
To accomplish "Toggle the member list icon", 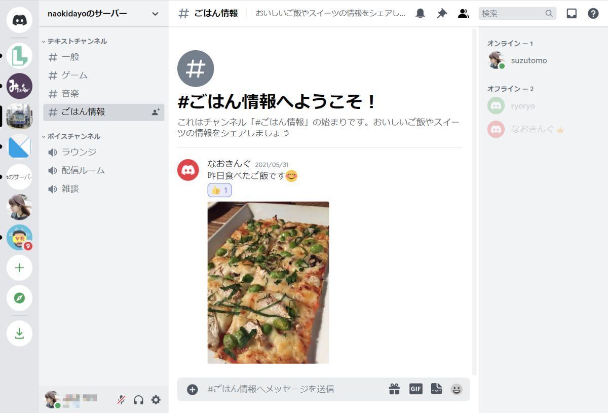I will pyautogui.click(x=463, y=14).
